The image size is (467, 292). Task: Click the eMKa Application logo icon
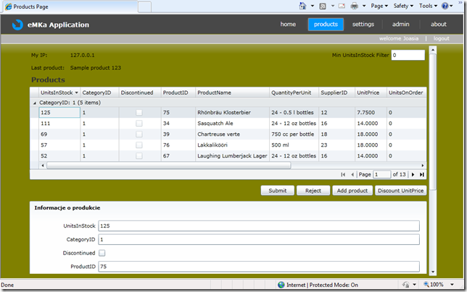pyautogui.click(x=17, y=25)
